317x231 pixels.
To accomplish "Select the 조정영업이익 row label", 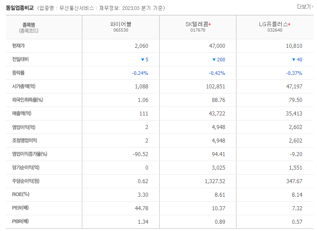I will click(24, 140).
